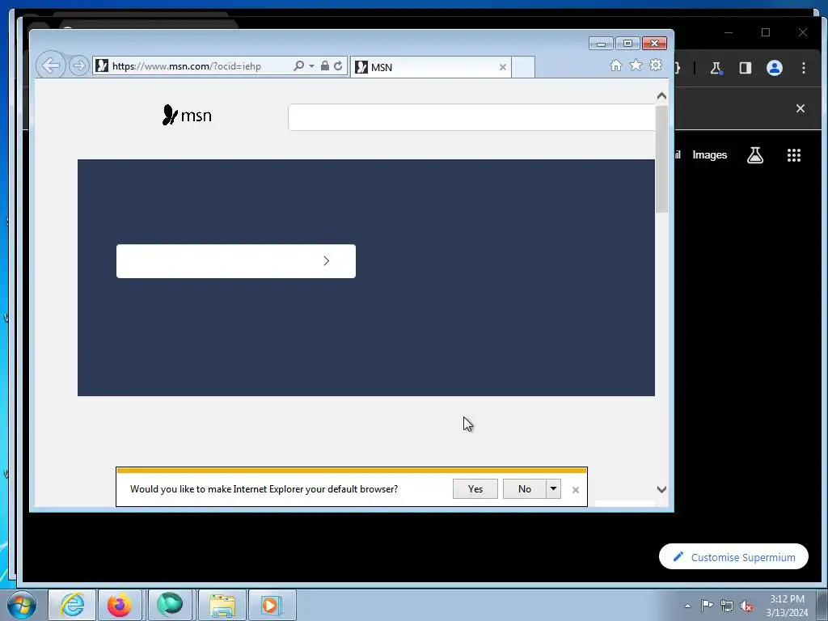Viewport: 828px width, 621px height.
Task: Open network tray icon
Action: coord(727,606)
